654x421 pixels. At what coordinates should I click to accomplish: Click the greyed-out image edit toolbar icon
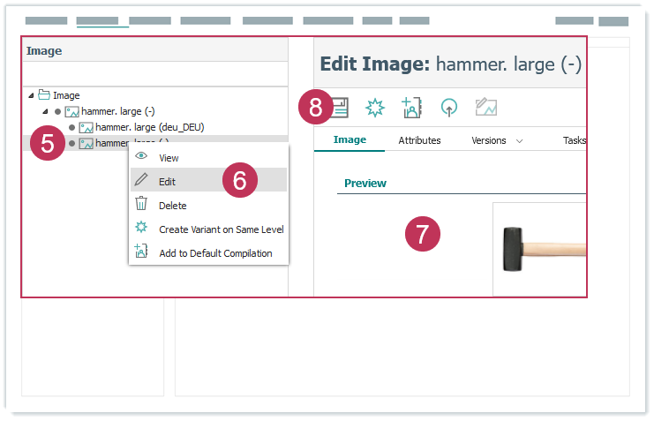click(486, 108)
